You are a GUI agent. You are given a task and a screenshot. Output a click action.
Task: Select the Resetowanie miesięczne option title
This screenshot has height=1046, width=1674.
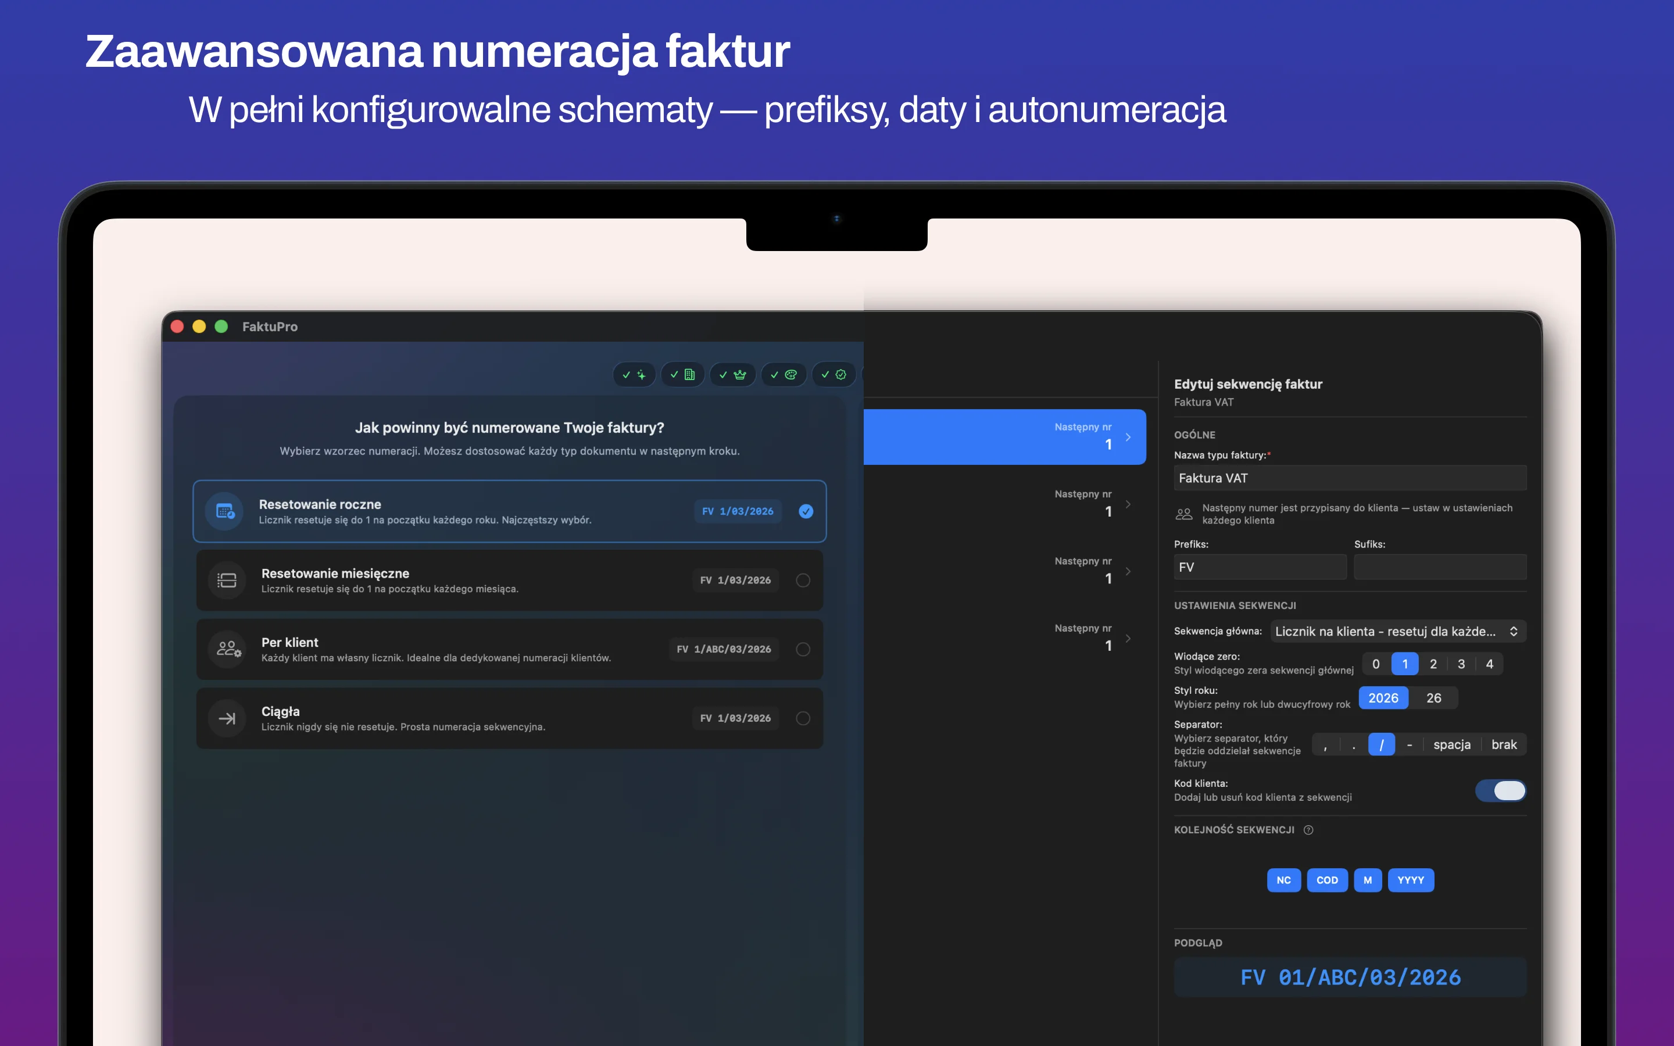[335, 574]
